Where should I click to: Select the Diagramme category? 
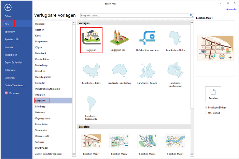click(x=41, y=42)
